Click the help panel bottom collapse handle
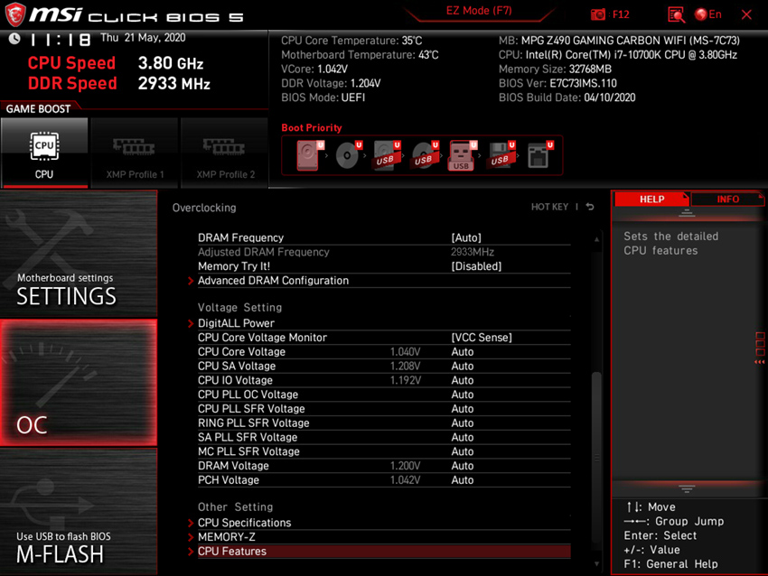Image resolution: width=768 pixels, height=576 pixels. pyautogui.click(x=687, y=488)
